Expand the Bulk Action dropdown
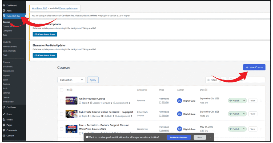The width and height of the screenshot is (273, 143). click(x=71, y=80)
